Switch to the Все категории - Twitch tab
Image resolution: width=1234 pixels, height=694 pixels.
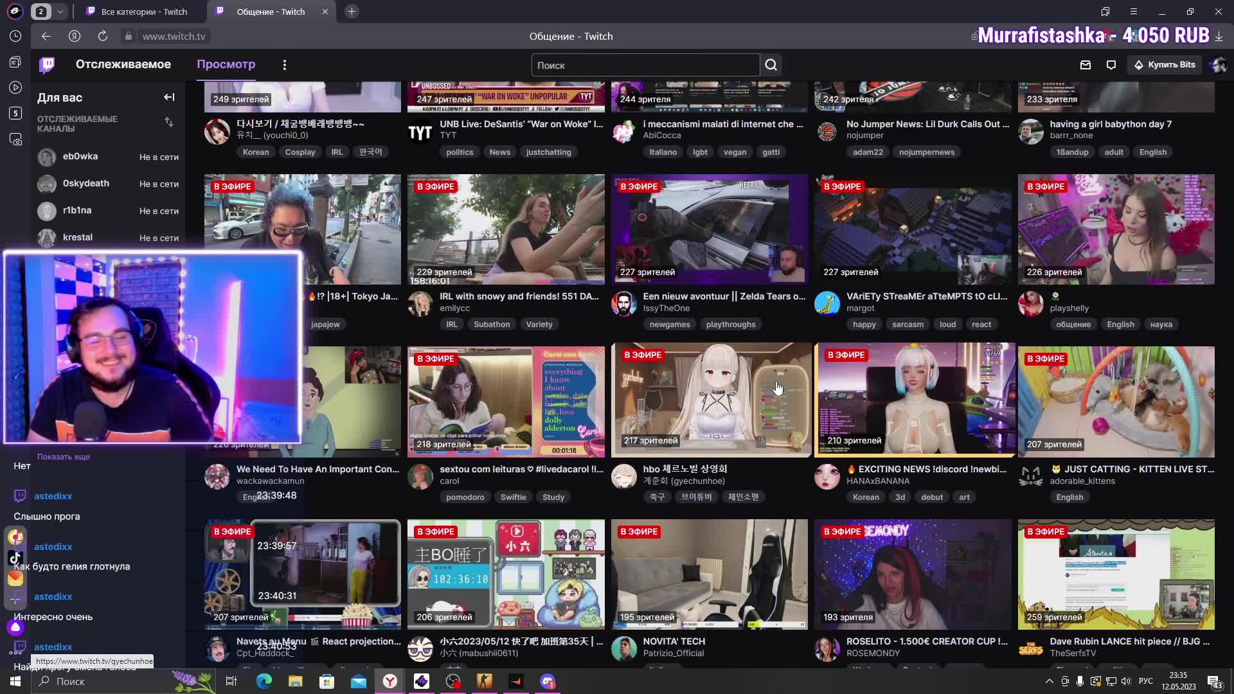[x=144, y=12]
